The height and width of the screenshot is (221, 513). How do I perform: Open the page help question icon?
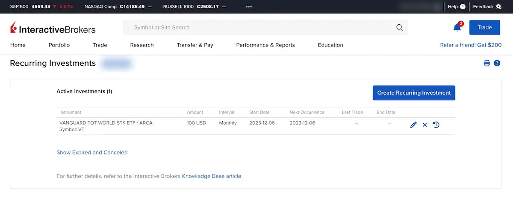click(x=497, y=63)
